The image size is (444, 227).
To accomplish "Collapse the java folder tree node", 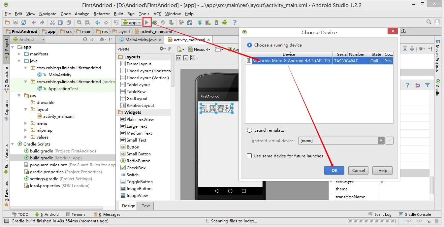I will coord(19,61).
